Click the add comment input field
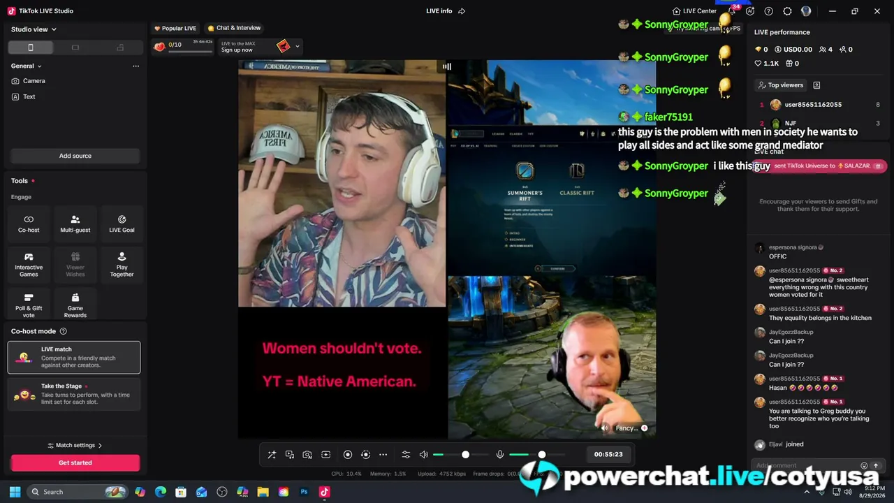Screen dimensions: 894x503 click(805, 465)
